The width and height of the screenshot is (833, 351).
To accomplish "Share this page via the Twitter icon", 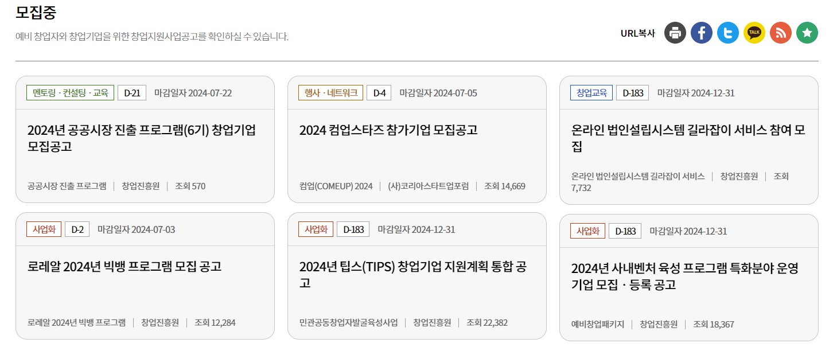I will click(727, 33).
